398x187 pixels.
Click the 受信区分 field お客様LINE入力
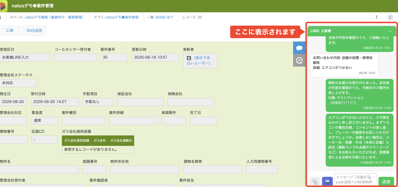[25, 57]
